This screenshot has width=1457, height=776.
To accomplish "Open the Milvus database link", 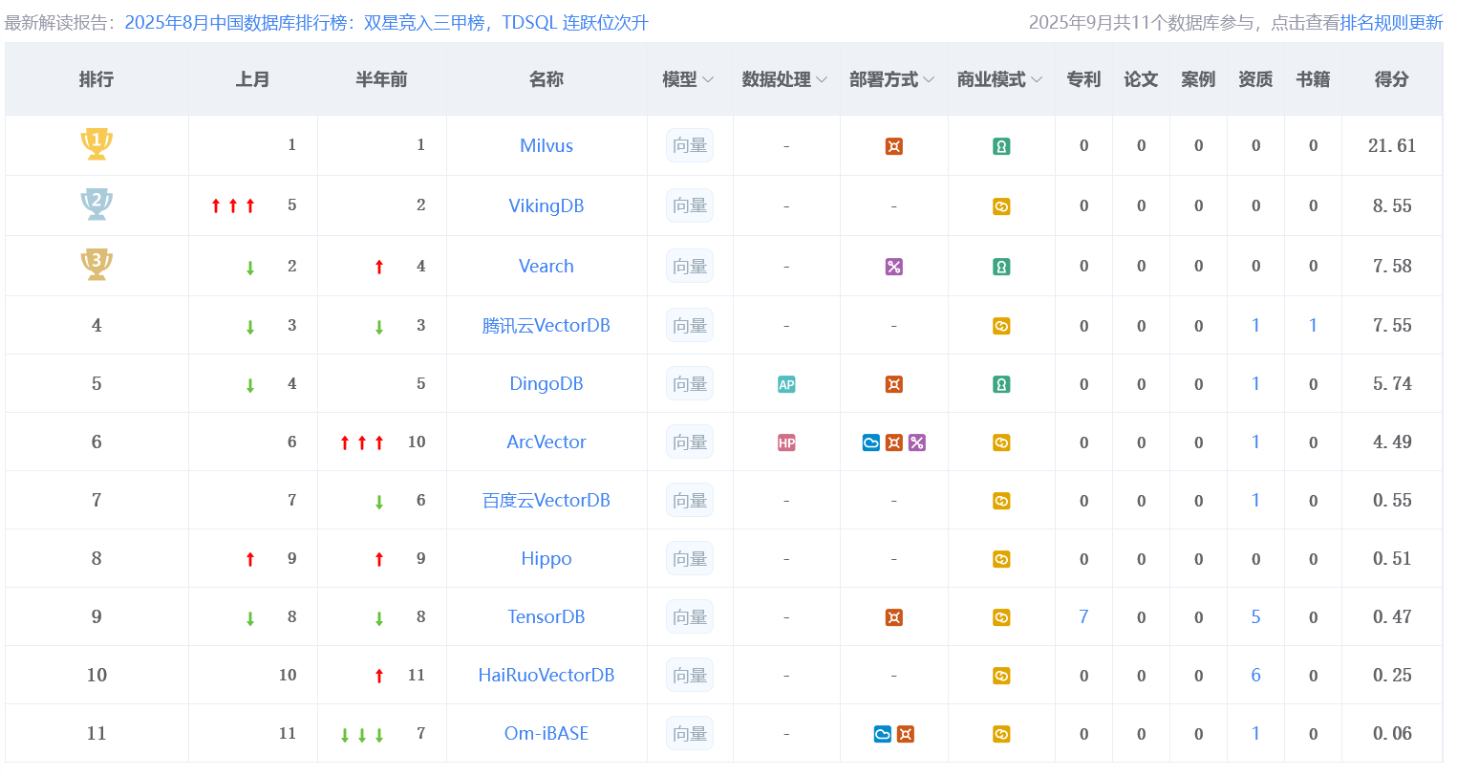I will [546, 145].
